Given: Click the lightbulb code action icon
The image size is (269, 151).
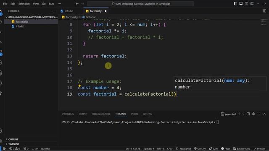Looking at the screenshot, I should 79,86.
